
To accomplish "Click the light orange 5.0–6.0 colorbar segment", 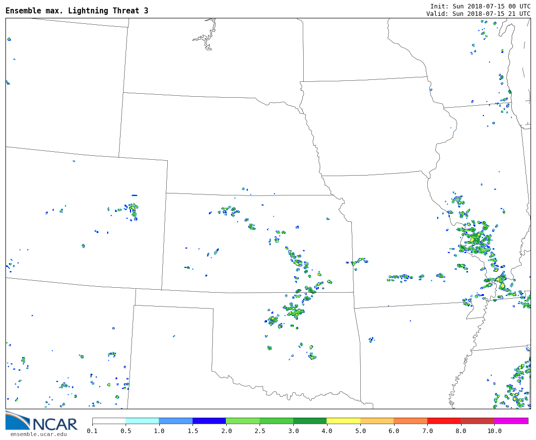I will click(377, 421).
